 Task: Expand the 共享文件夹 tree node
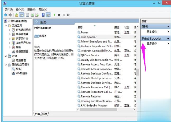click(10, 39)
